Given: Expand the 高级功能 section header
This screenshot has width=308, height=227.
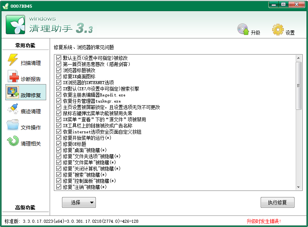Looking at the screenshot, I should 25,207.
